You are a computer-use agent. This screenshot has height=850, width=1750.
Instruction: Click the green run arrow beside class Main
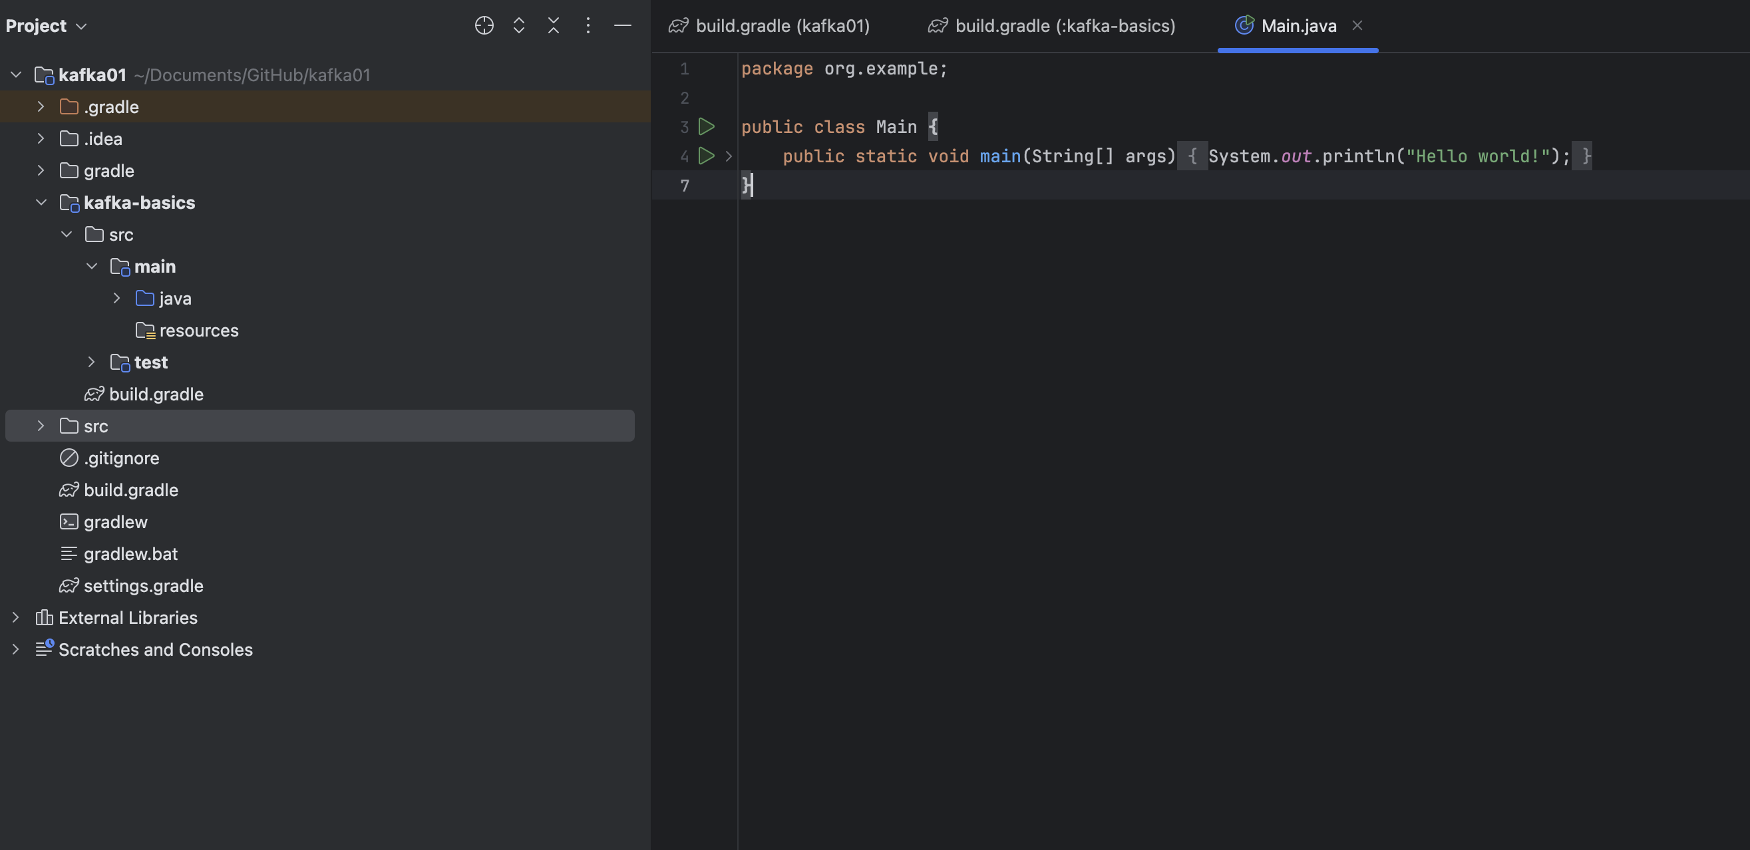707,127
